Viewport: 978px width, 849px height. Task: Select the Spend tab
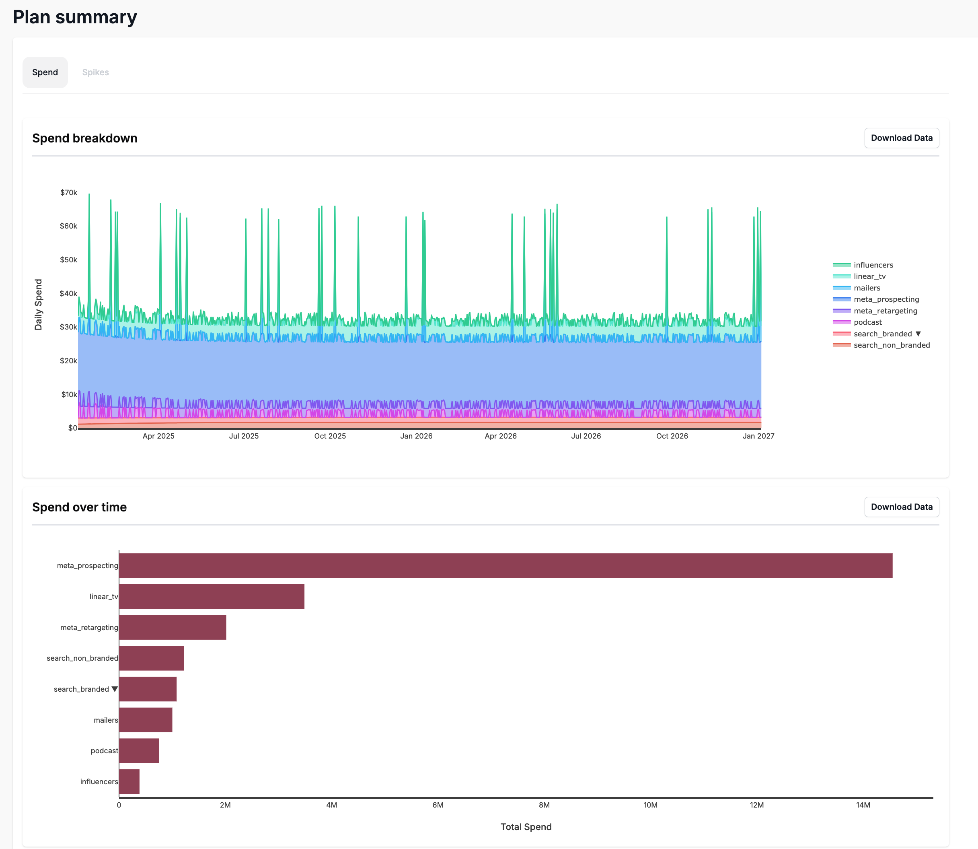pyautogui.click(x=45, y=72)
